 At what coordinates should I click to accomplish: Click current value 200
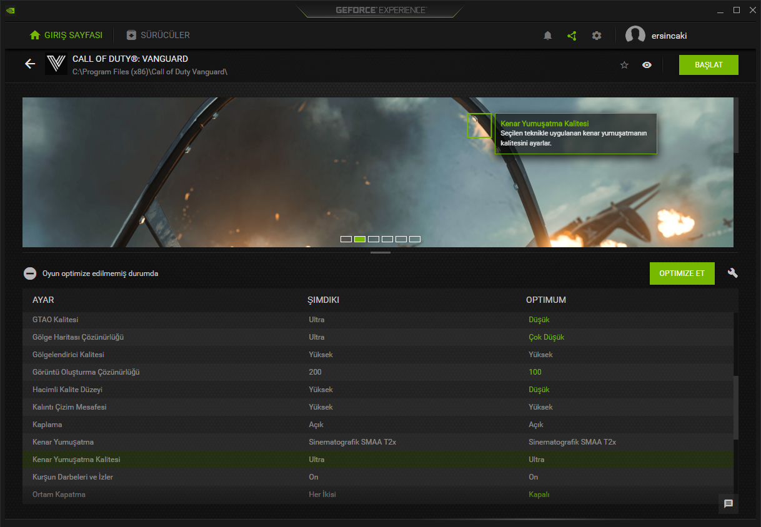(x=315, y=372)
